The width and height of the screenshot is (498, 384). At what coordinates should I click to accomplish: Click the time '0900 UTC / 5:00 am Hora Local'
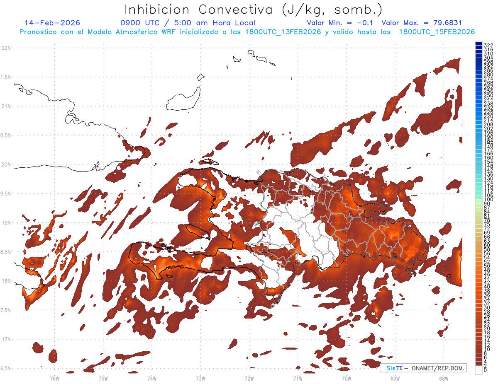click(x=188, y=23)
